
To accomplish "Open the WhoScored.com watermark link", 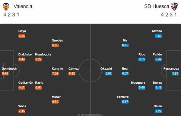I will pyautogui.click(x=90, y=115).
